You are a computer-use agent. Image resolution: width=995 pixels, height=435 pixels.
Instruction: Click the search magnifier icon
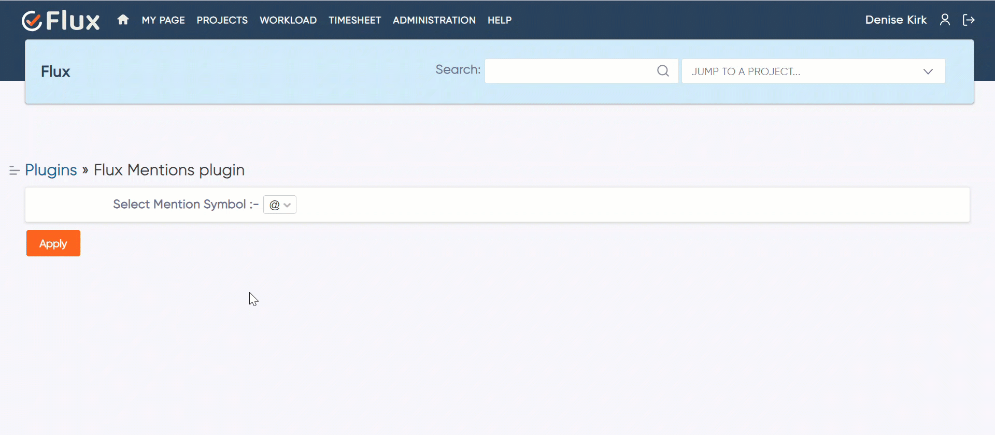coord(663,71)
